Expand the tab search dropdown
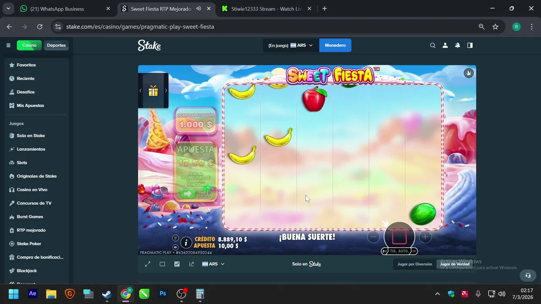 click(x=8, y=8)
